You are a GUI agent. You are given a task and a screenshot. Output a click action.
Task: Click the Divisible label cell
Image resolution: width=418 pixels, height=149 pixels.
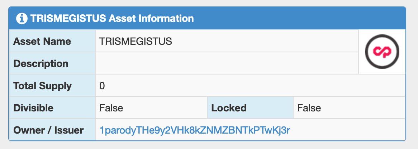point(52,107)
